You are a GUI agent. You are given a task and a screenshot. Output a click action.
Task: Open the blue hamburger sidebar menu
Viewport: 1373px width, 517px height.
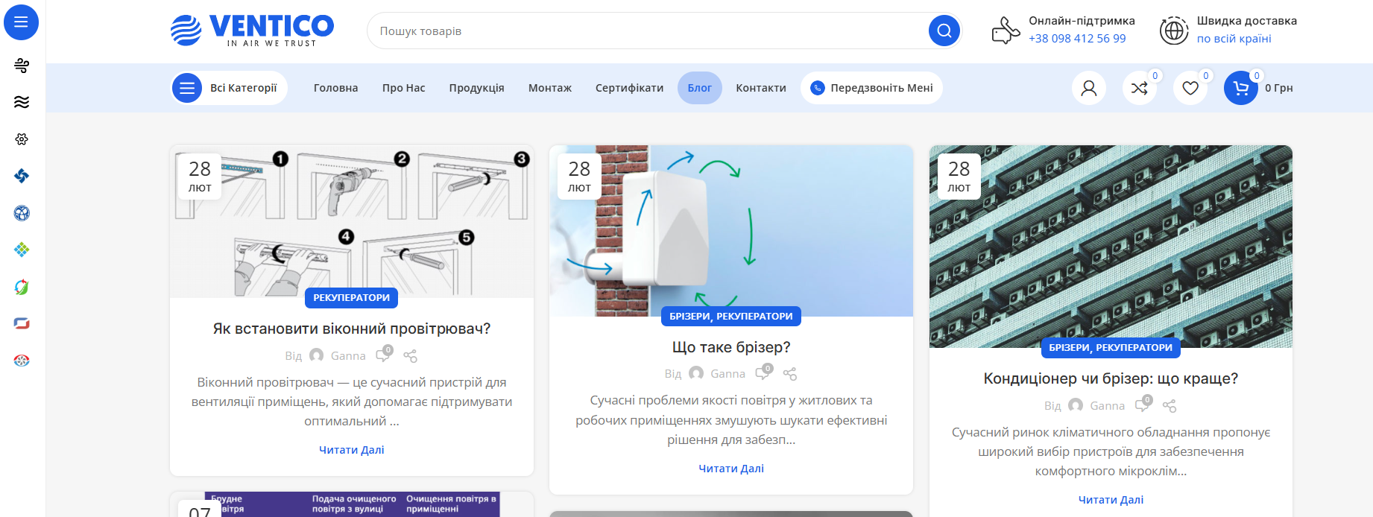tap(21, 22)
